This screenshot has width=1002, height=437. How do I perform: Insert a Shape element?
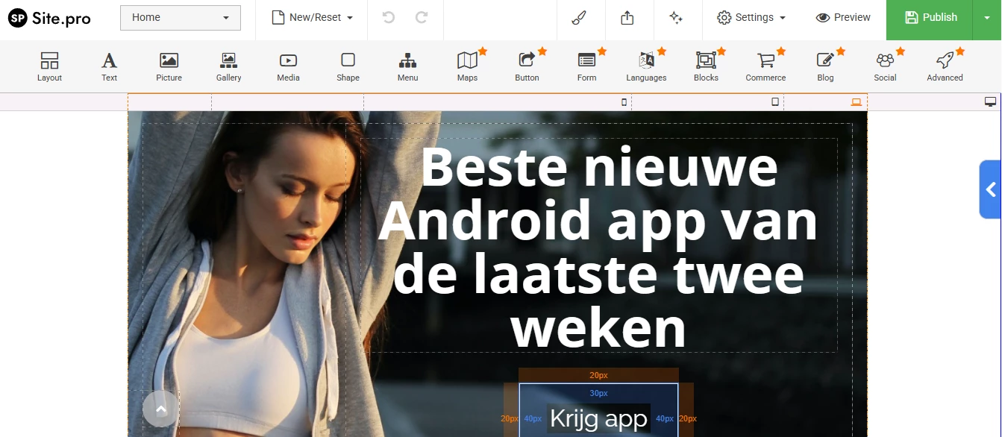(348, 66)
